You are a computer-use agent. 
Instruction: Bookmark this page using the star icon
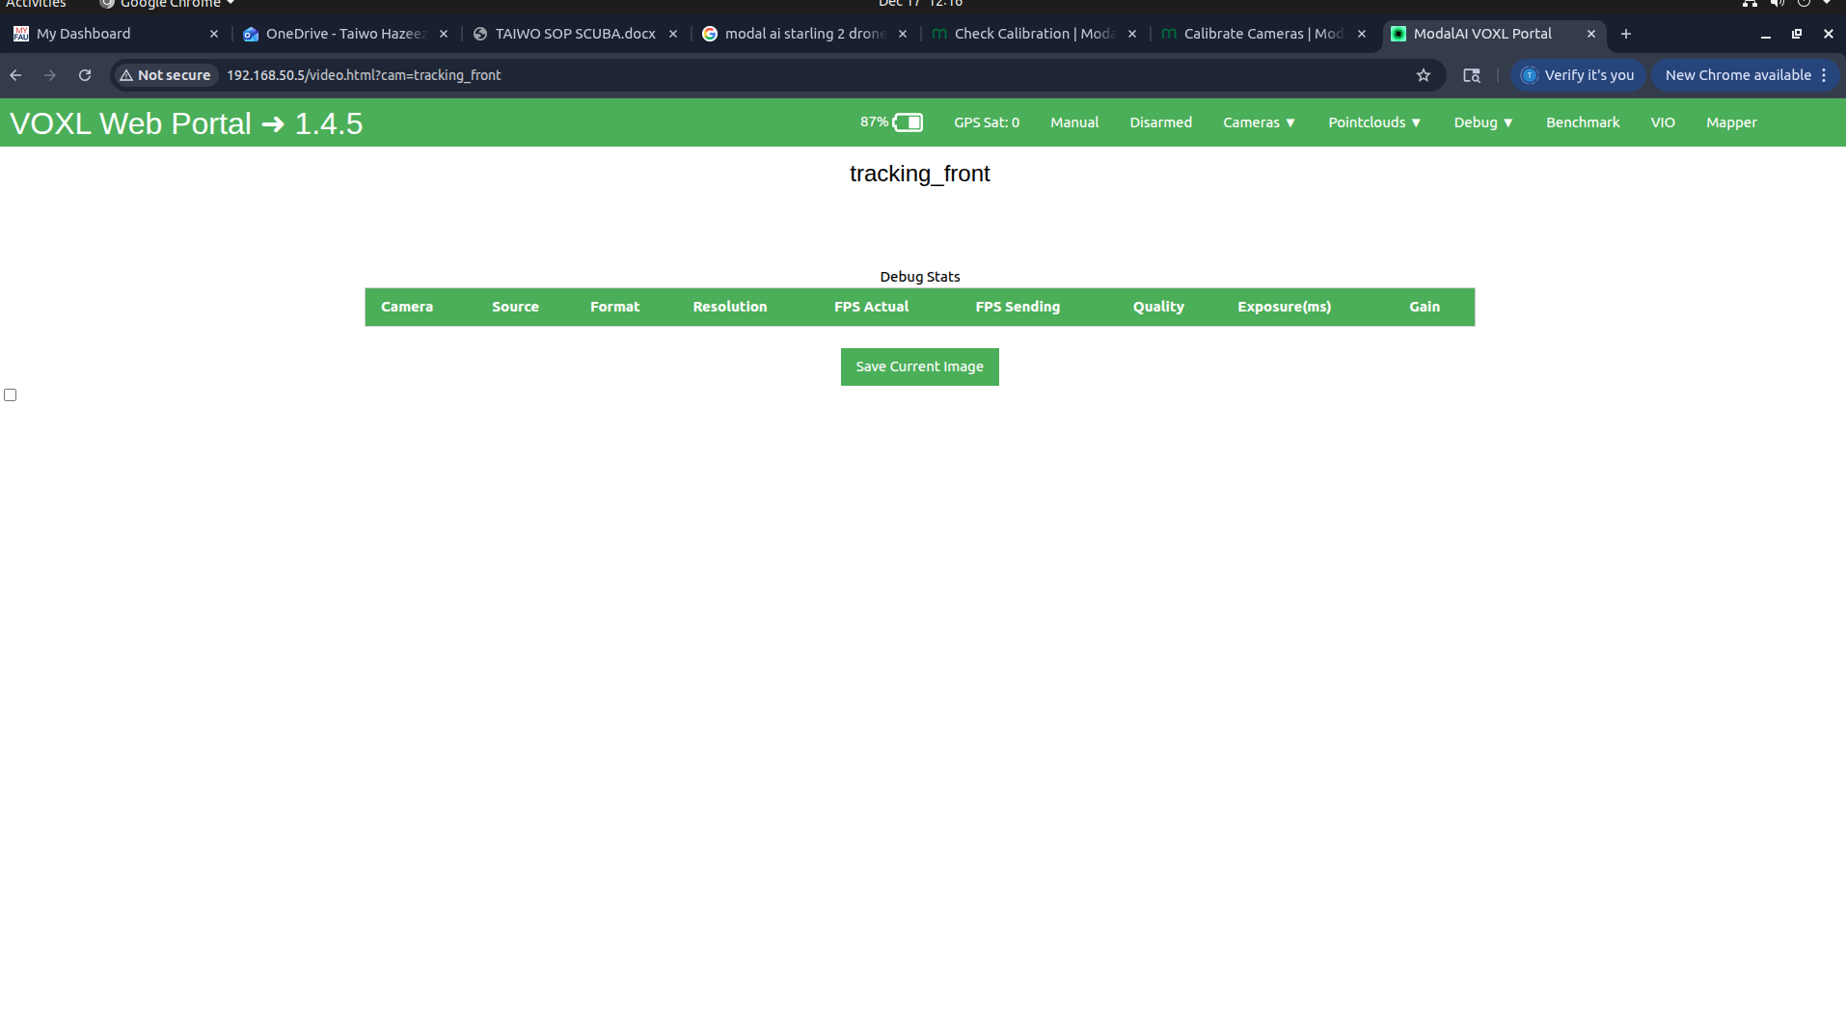[1424, 75]
